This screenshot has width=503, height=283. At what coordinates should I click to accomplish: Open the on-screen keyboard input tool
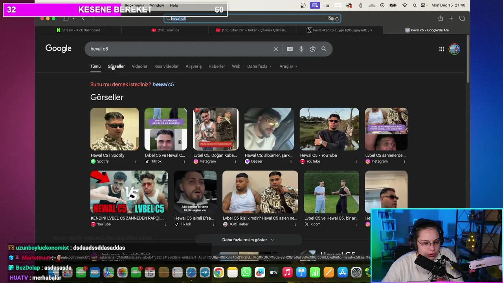[x=290, y=49]
